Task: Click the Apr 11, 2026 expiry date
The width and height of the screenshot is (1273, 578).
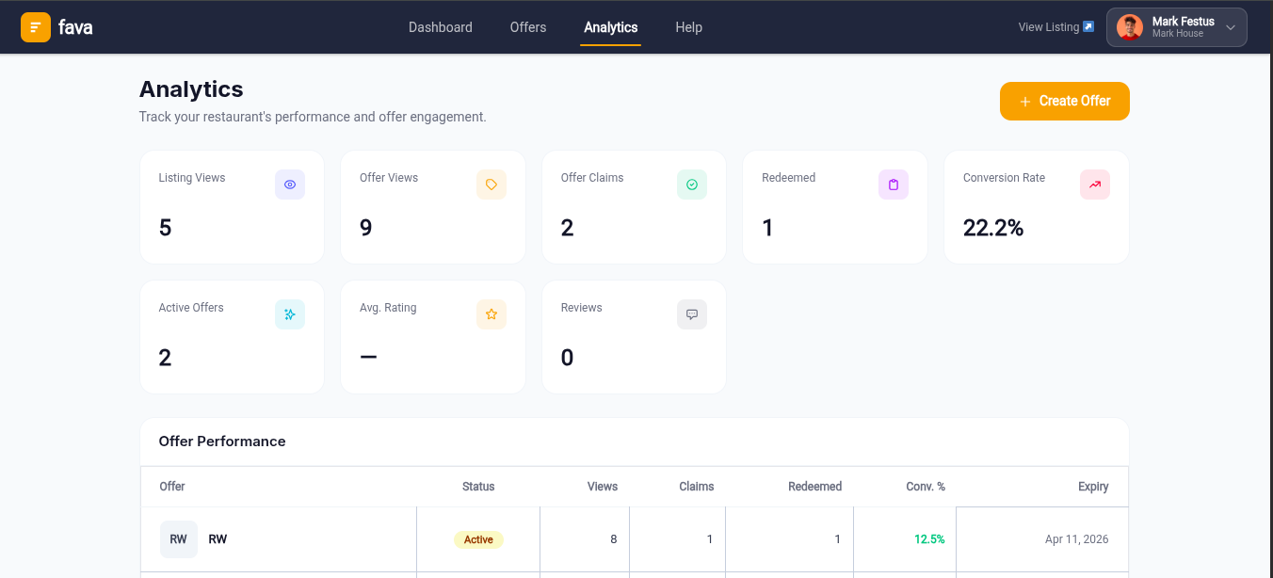Action: [1077, 539]
